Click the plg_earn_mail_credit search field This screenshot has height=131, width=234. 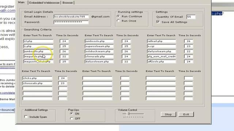162,56
